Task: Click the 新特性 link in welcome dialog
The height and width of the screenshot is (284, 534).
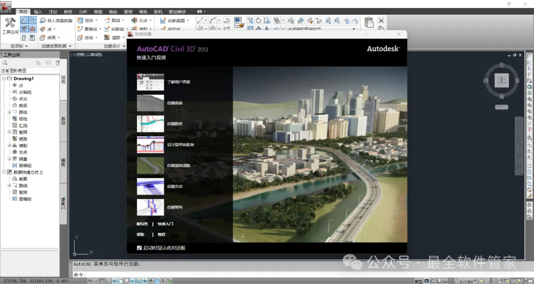Action: [142, 224]
